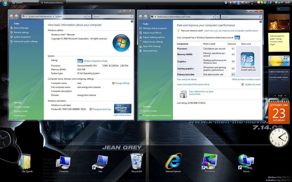Stop playback in the taskbar media player

pyautogui.click(x=230, y=3)
